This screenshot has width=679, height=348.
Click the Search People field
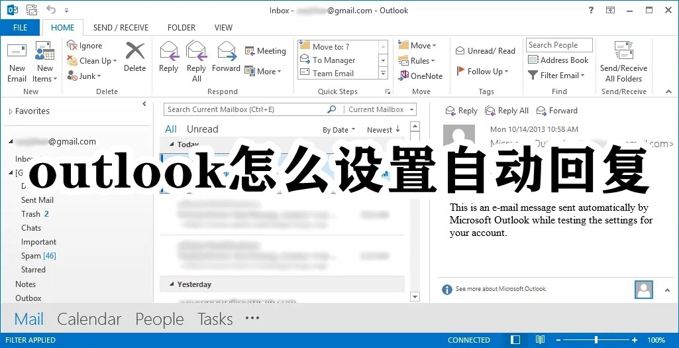coord(559,45)
